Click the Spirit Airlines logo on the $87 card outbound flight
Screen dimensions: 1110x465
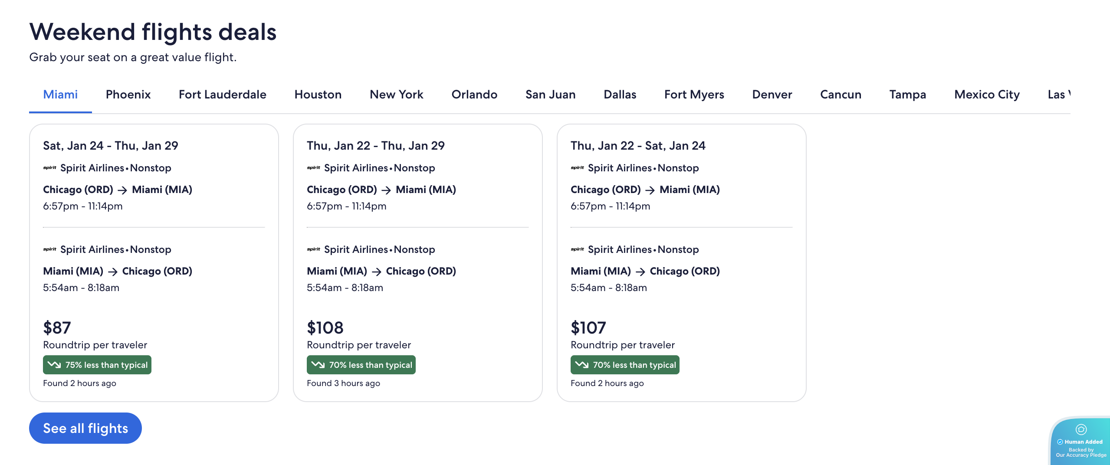pyautogui.click(x=49, y=168)
